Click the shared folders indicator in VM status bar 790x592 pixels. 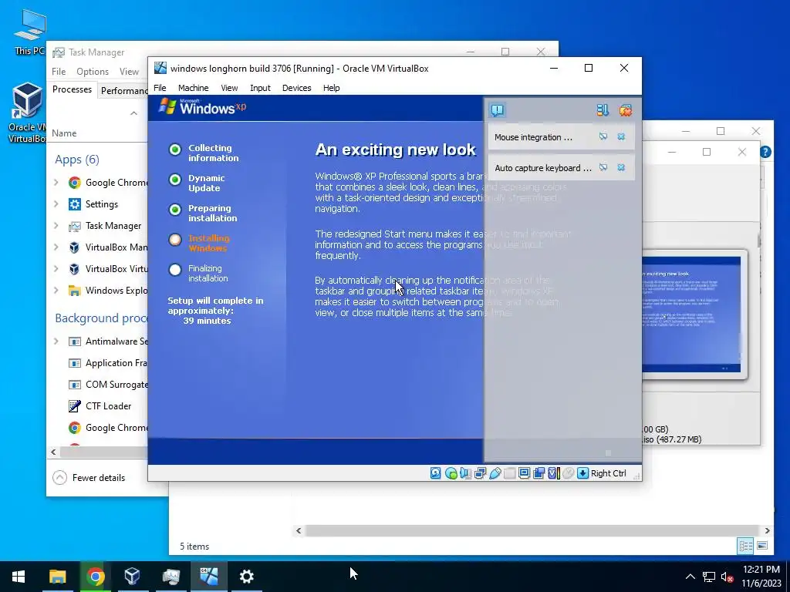[x=509, y=473]
